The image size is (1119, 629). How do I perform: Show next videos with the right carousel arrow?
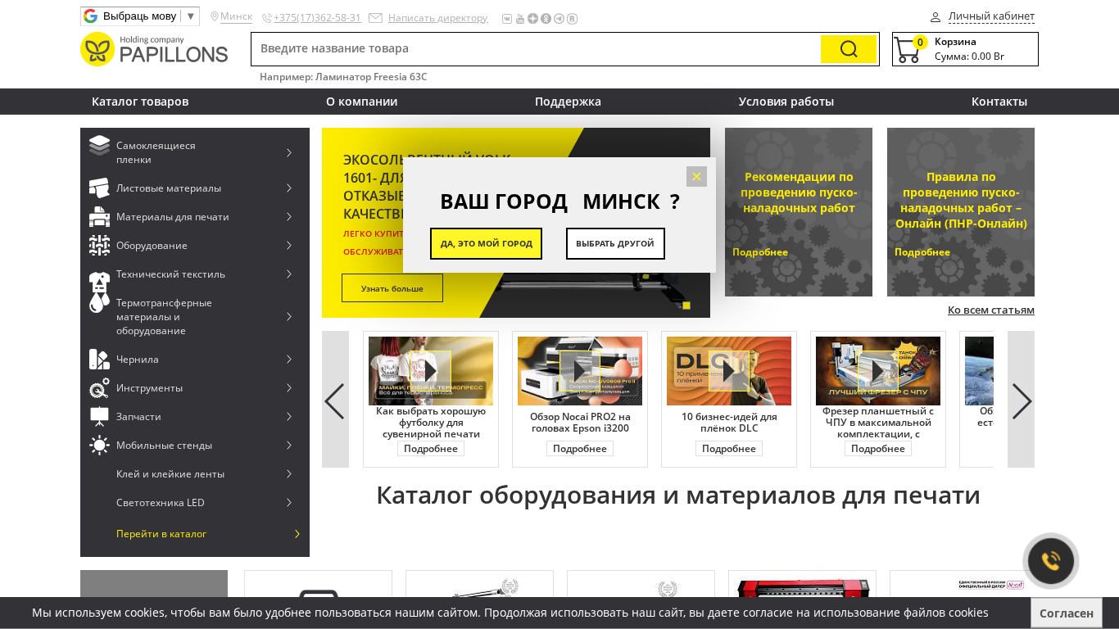[1022, 400]
